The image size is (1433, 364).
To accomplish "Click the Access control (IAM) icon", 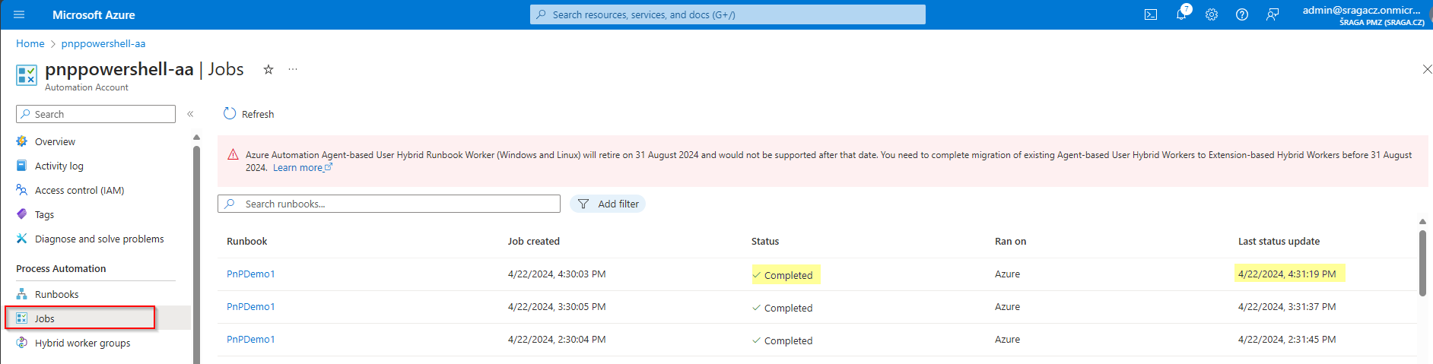I will point(22,190).
